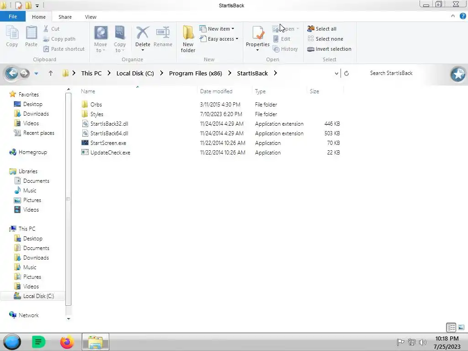Open the New item dropdown
The image size is (468, 351).
tap(217, 29)
